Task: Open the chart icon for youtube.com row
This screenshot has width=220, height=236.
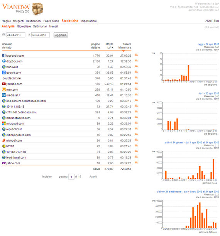Action: click(x=136, y=83)
